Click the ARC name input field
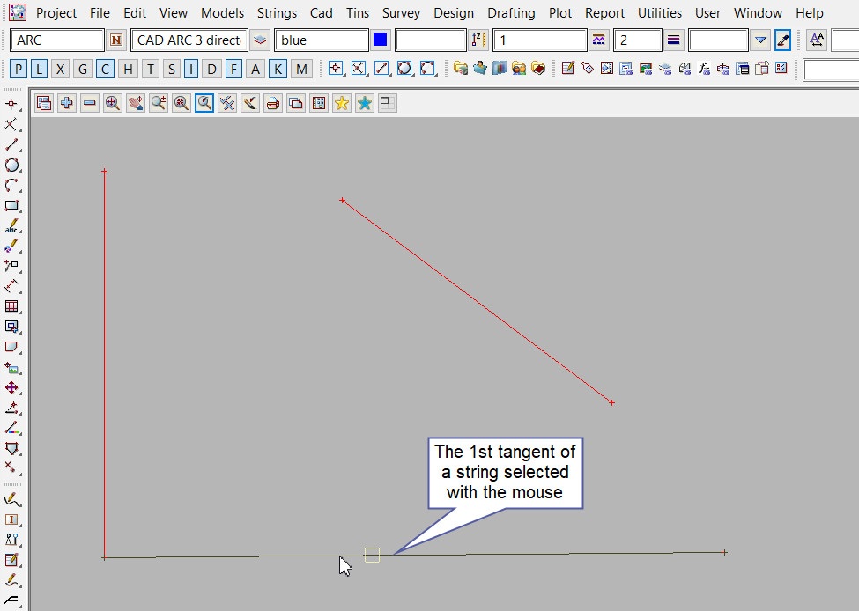 pos(58,40)
